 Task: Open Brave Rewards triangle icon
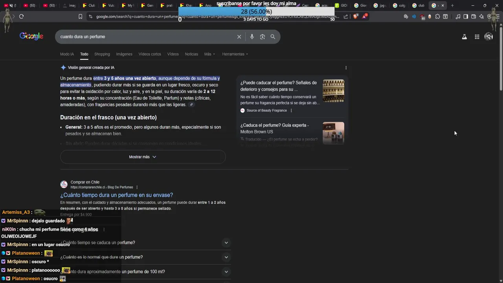pos(365,17)
